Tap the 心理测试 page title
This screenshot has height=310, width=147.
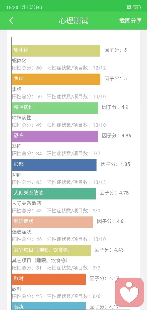pos(73,21)
